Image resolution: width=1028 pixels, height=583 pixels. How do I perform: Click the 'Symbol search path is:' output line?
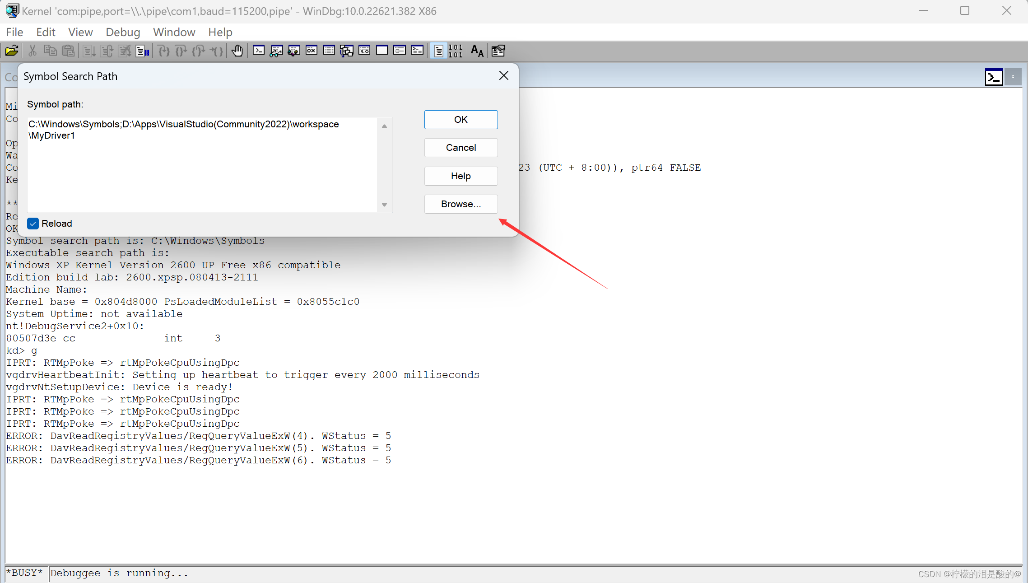click(x=135, y=241)
